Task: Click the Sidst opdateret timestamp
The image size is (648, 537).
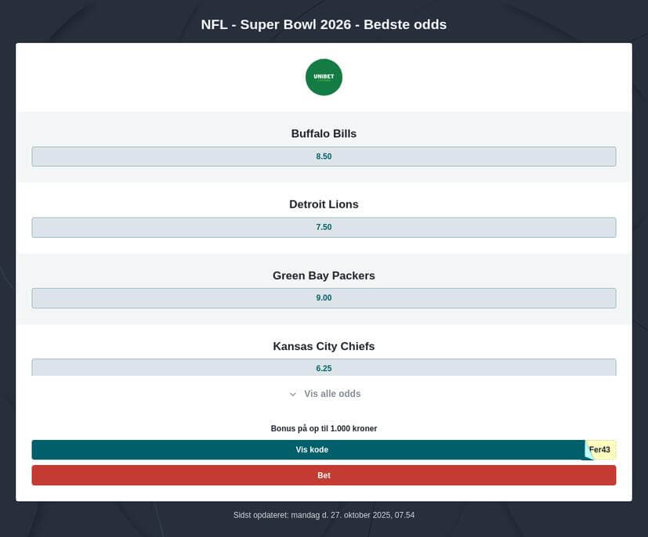Action: click(x=324, y=515)
